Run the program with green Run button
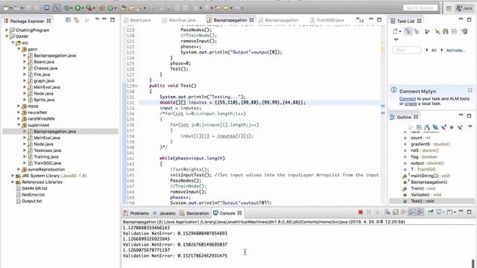The image size is (477, 268). click(78, 8)
